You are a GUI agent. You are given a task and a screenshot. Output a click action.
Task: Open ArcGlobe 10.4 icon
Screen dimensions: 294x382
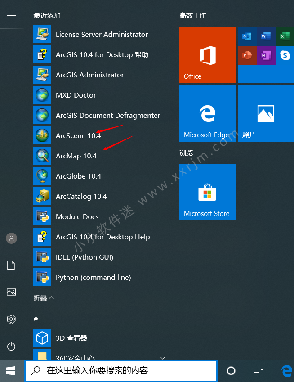tap(42, 176)
